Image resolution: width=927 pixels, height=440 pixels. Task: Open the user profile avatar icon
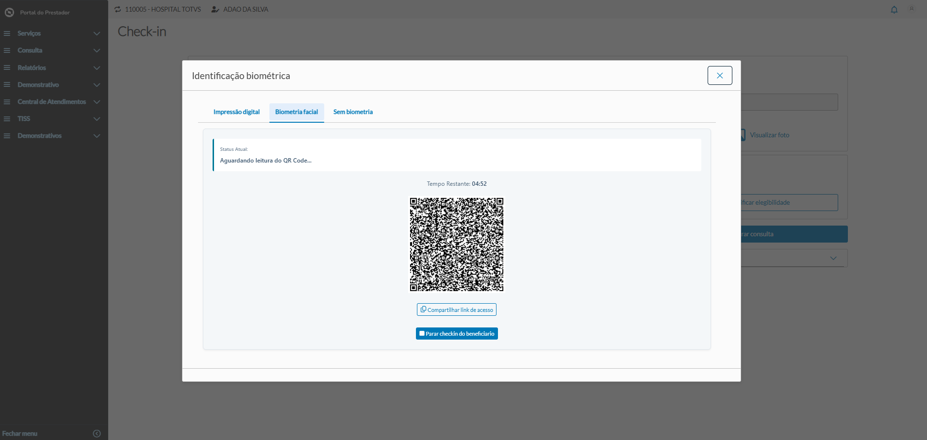pos(911,9)
